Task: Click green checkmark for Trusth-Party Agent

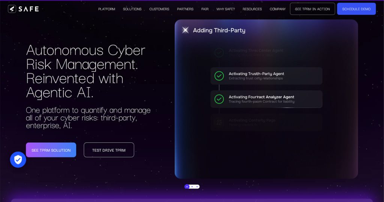Action: coord(219,76)
